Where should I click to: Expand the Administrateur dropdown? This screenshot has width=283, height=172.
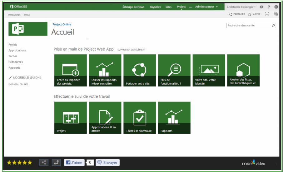(206, 7)
